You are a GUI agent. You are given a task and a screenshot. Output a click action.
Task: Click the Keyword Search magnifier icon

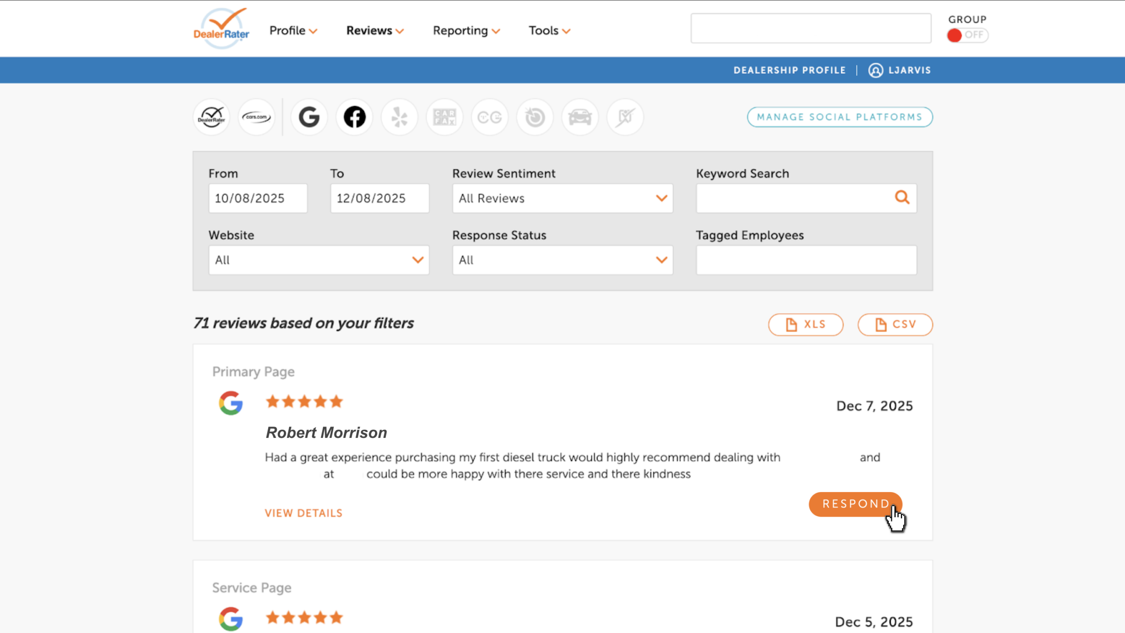click(902, 197)
